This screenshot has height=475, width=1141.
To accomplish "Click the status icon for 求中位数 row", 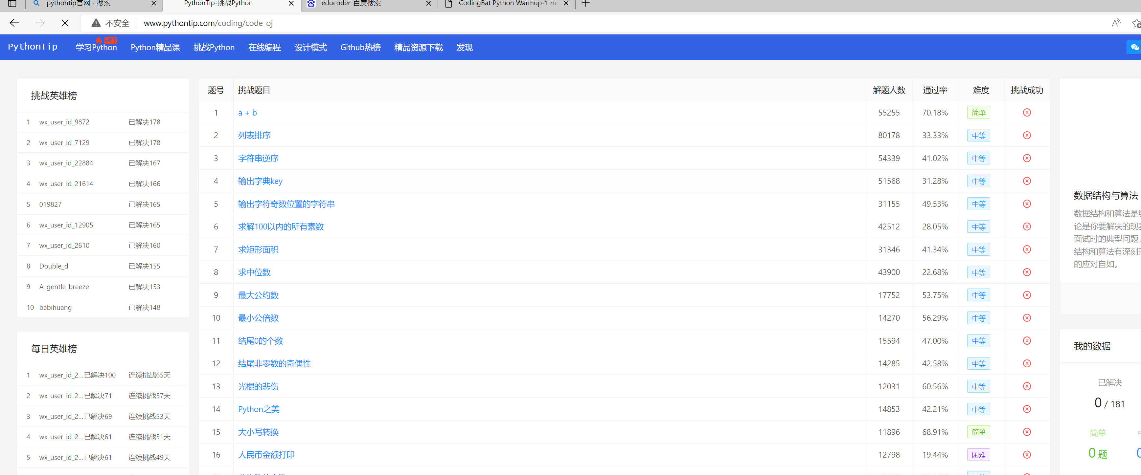I will [x=1027, y=272].
